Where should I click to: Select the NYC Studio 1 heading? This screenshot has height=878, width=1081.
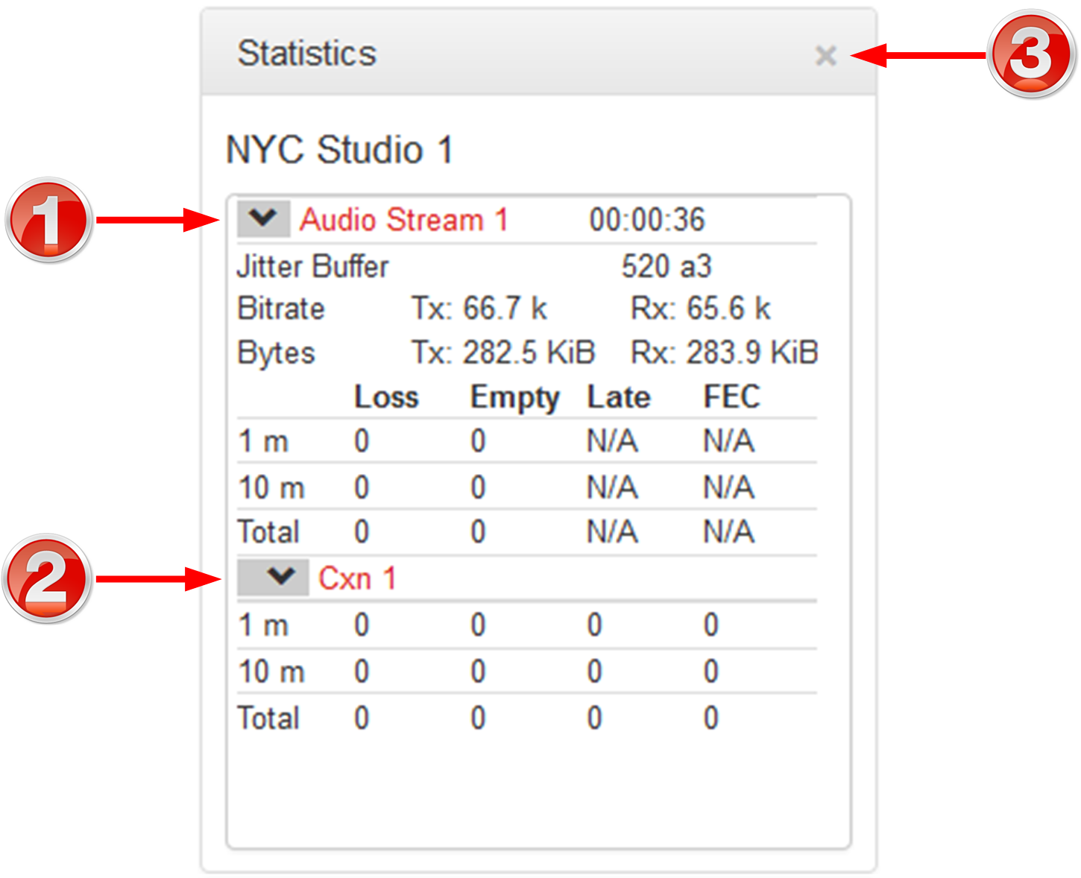(339, 149)
